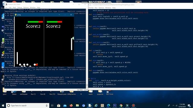Select the swiftshader desktop folder
The image size is (193, 108).
(x=24, y=93)
